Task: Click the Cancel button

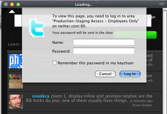Action: pyautogui.click(x=105, y=74)
